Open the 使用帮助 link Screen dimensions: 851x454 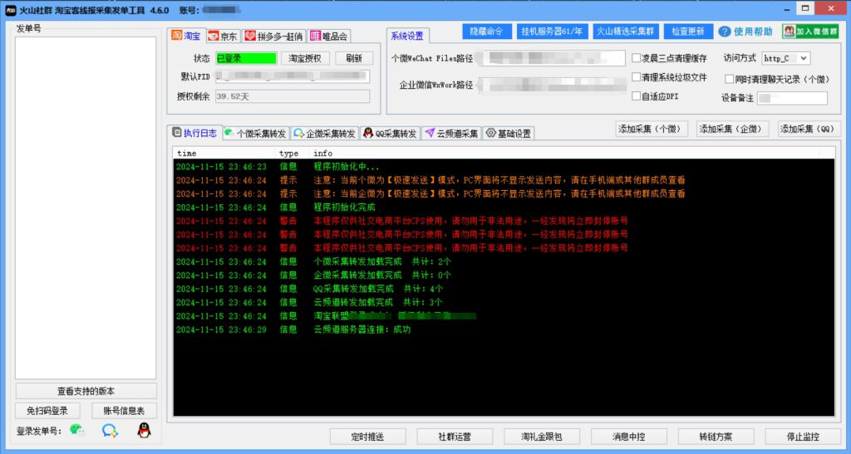(753, 32)
